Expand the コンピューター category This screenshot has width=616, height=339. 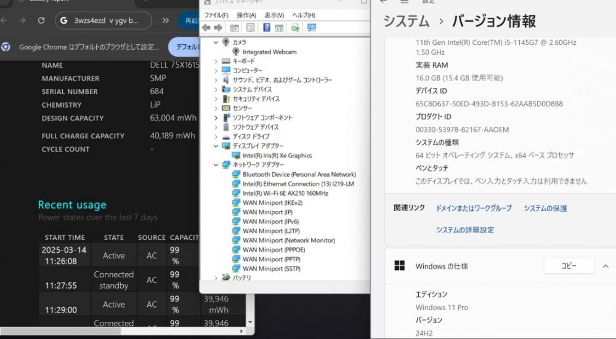[216, 71]
